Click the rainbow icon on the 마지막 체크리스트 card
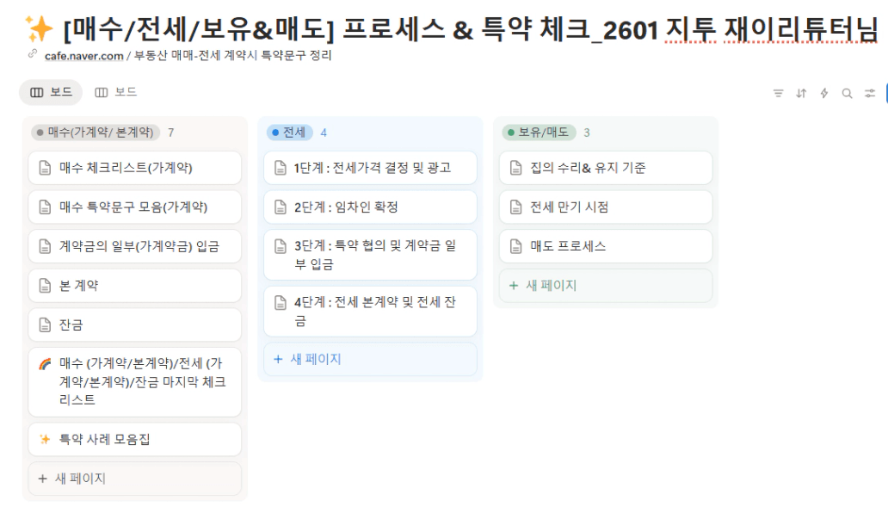The height and width of the screenshot is (513, 888). (x=45, y=364)
